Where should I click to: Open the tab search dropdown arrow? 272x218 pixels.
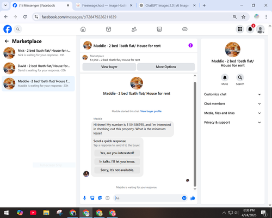tap(5, 5)
